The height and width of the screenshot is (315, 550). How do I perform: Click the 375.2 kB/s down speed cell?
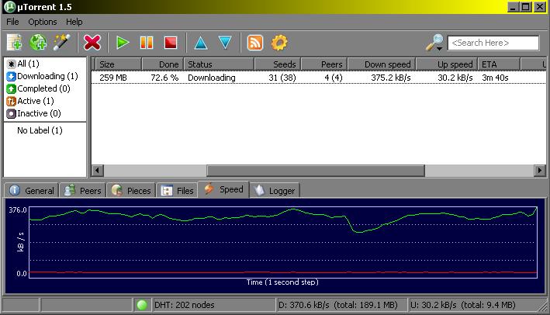pyautogui.click(x=391, y=78)
